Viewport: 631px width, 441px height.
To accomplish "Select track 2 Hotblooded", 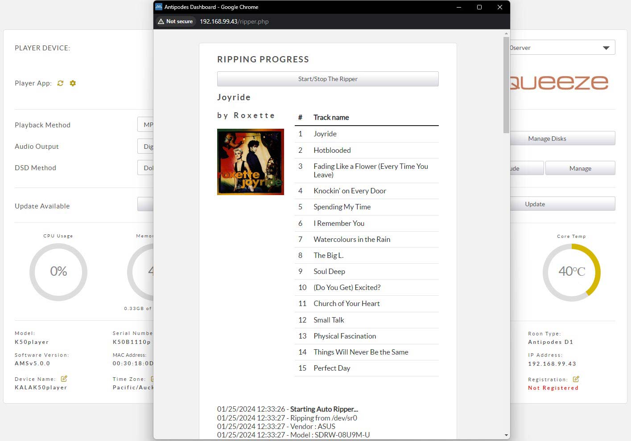I will point(367,151).
